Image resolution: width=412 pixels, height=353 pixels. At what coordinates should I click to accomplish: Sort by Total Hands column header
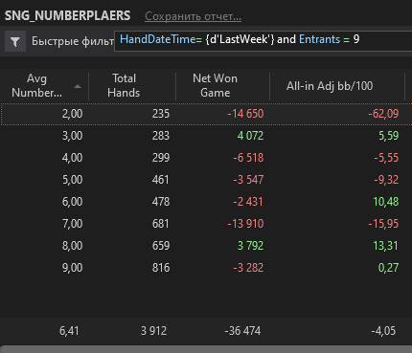tap(124, 85)
